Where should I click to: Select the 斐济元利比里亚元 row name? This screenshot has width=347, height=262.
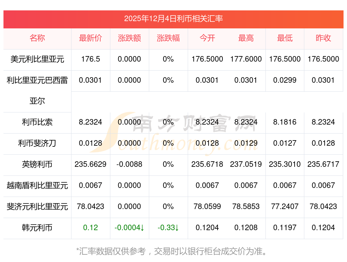pos(37,207)
